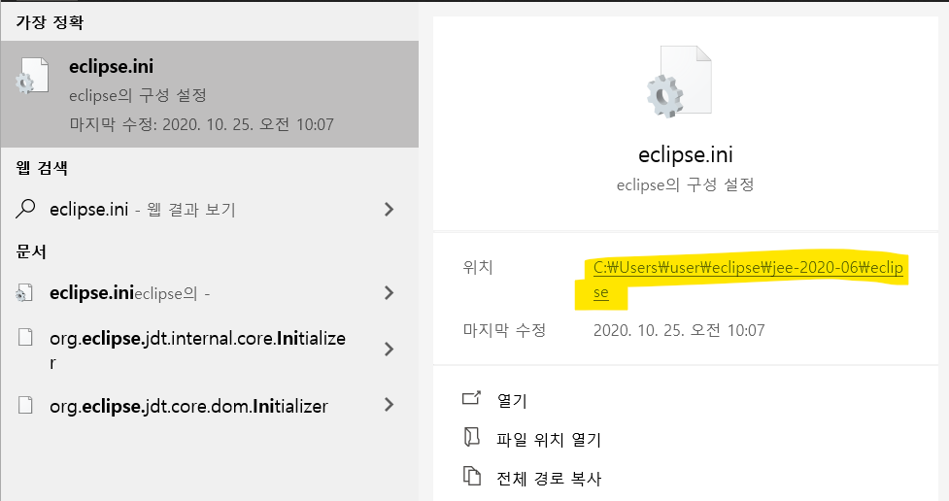
Task: Click the magnifier icon beside web results
Action: coord(25,209)
